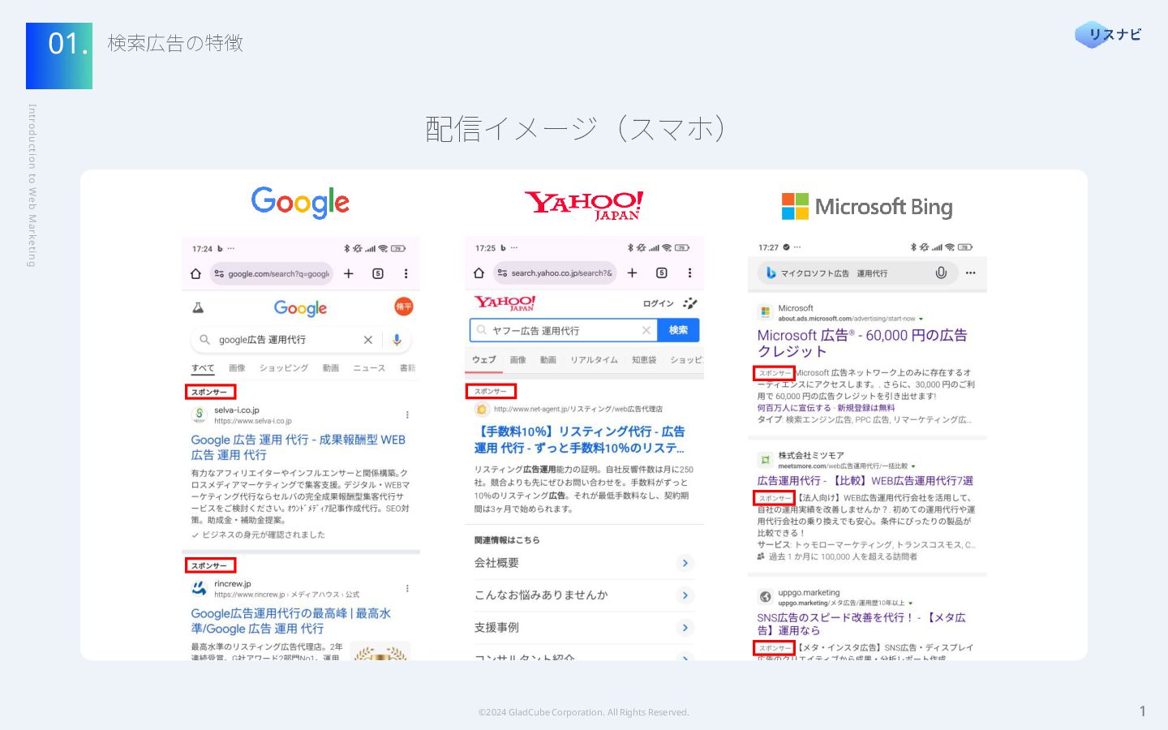Click the 何百万人に宣伝する sitelink
The width and height of the screenshot is (1168, 730).
[794, 408]
